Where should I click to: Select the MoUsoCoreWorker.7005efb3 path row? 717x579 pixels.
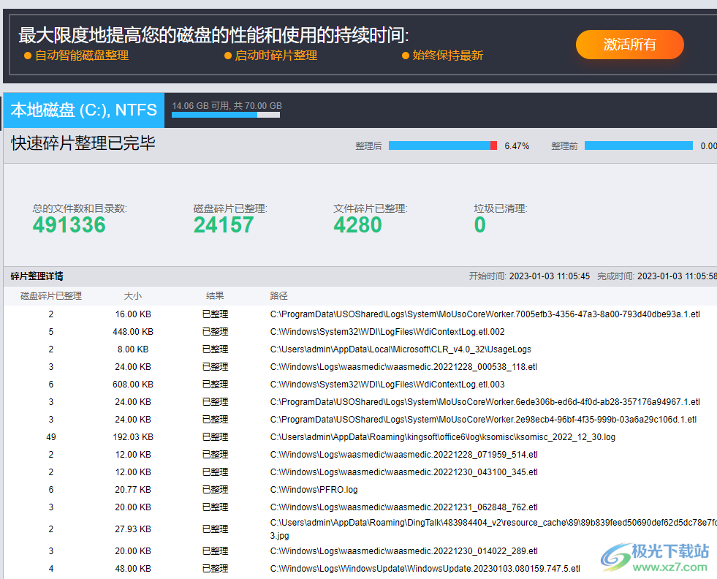[360, 314]
